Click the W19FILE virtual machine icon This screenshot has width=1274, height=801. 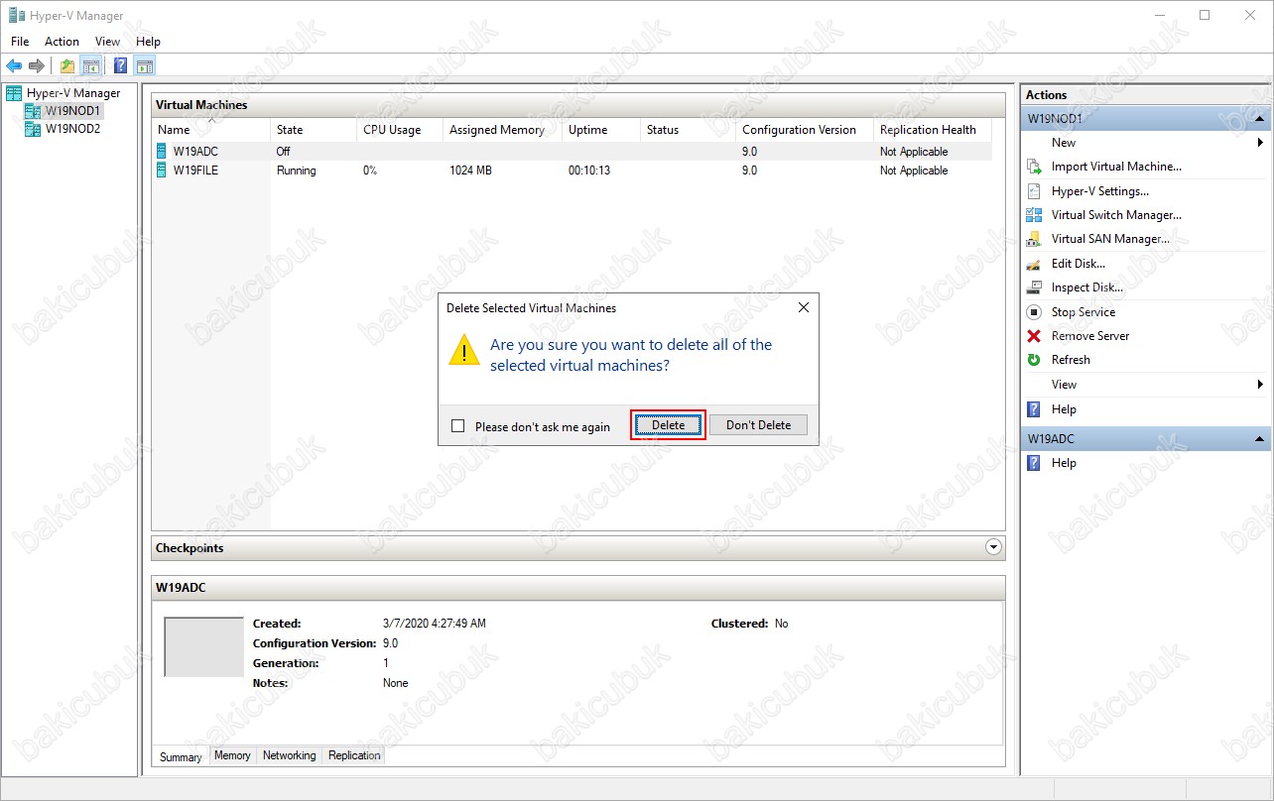(x=162, y=171)
